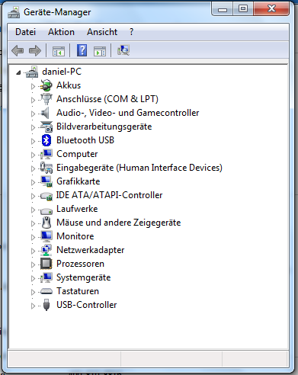The height and width of the screenshot is (375, 298).
Task: Click the scan for hardware changes icon
Action: pos(123,50)
